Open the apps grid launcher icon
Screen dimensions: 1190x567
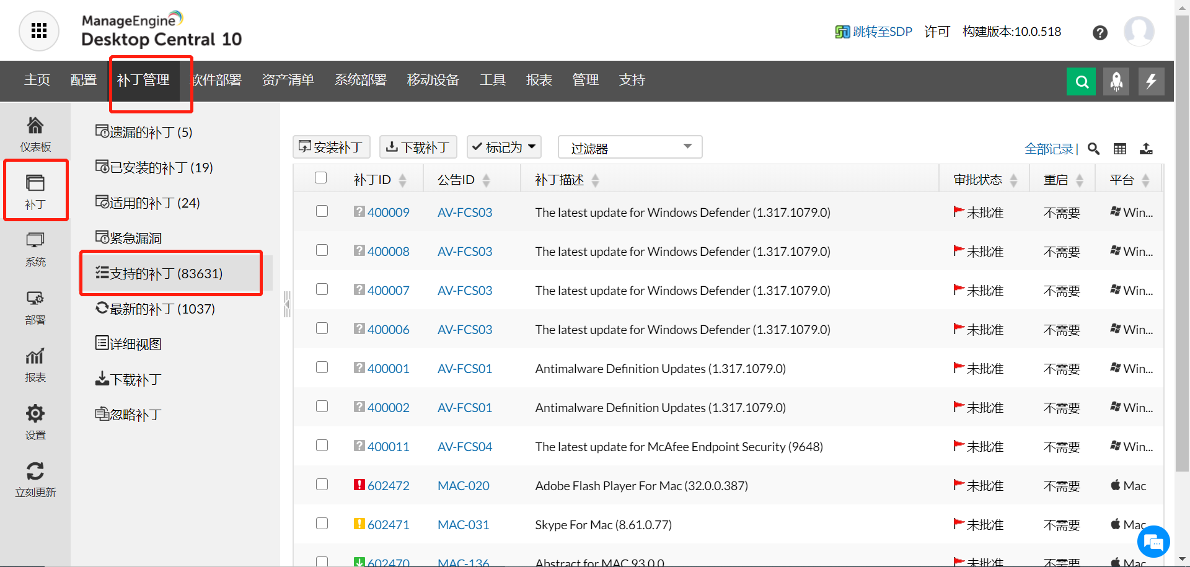click(39, 30)
